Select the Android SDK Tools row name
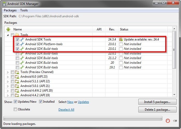 pos(38,39)
